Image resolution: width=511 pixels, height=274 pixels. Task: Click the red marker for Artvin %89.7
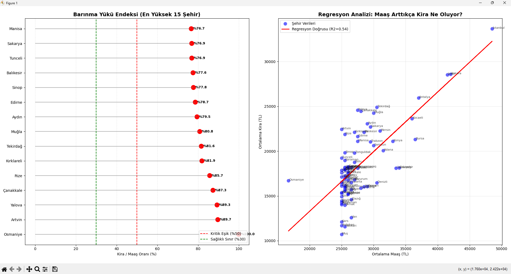click(x=218, y=220)
